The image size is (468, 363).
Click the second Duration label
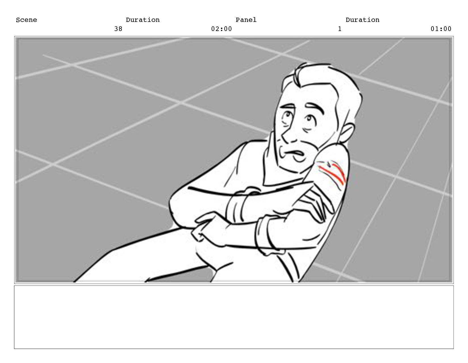tap(363, 20)
